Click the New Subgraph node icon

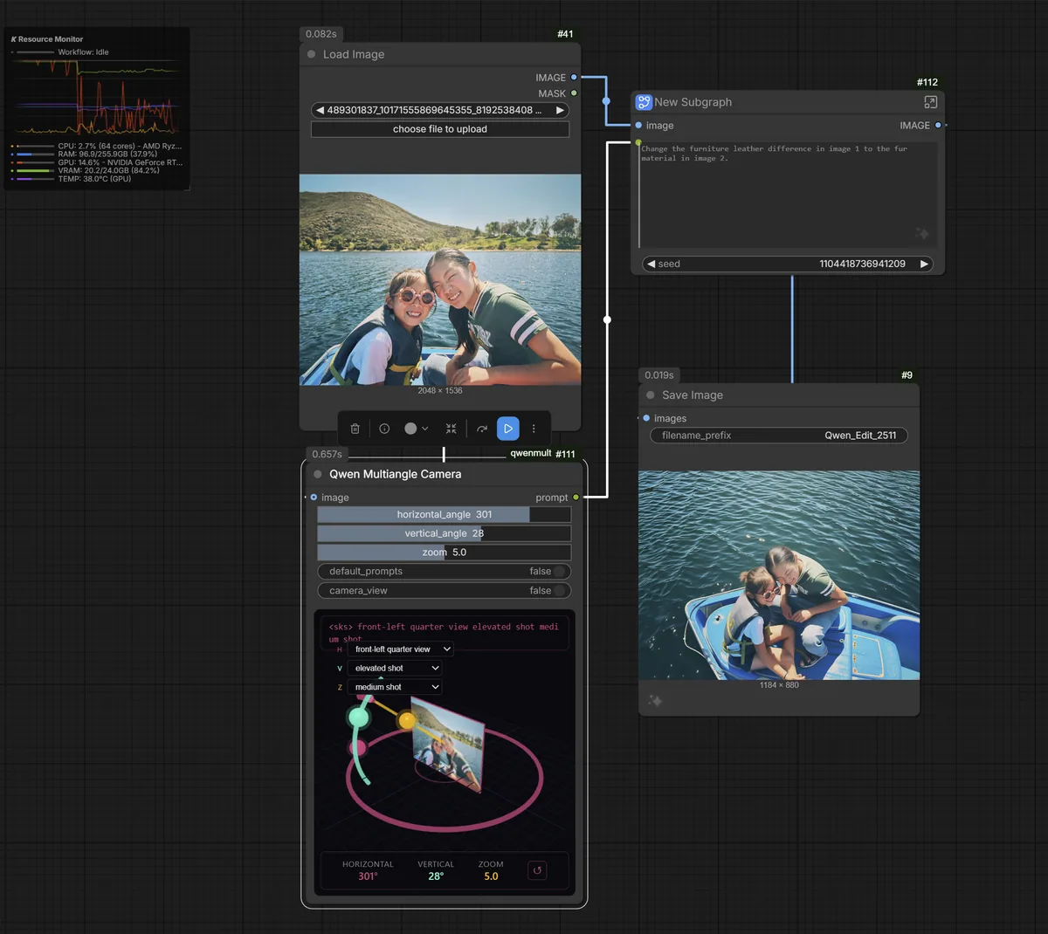coord(644,102)
